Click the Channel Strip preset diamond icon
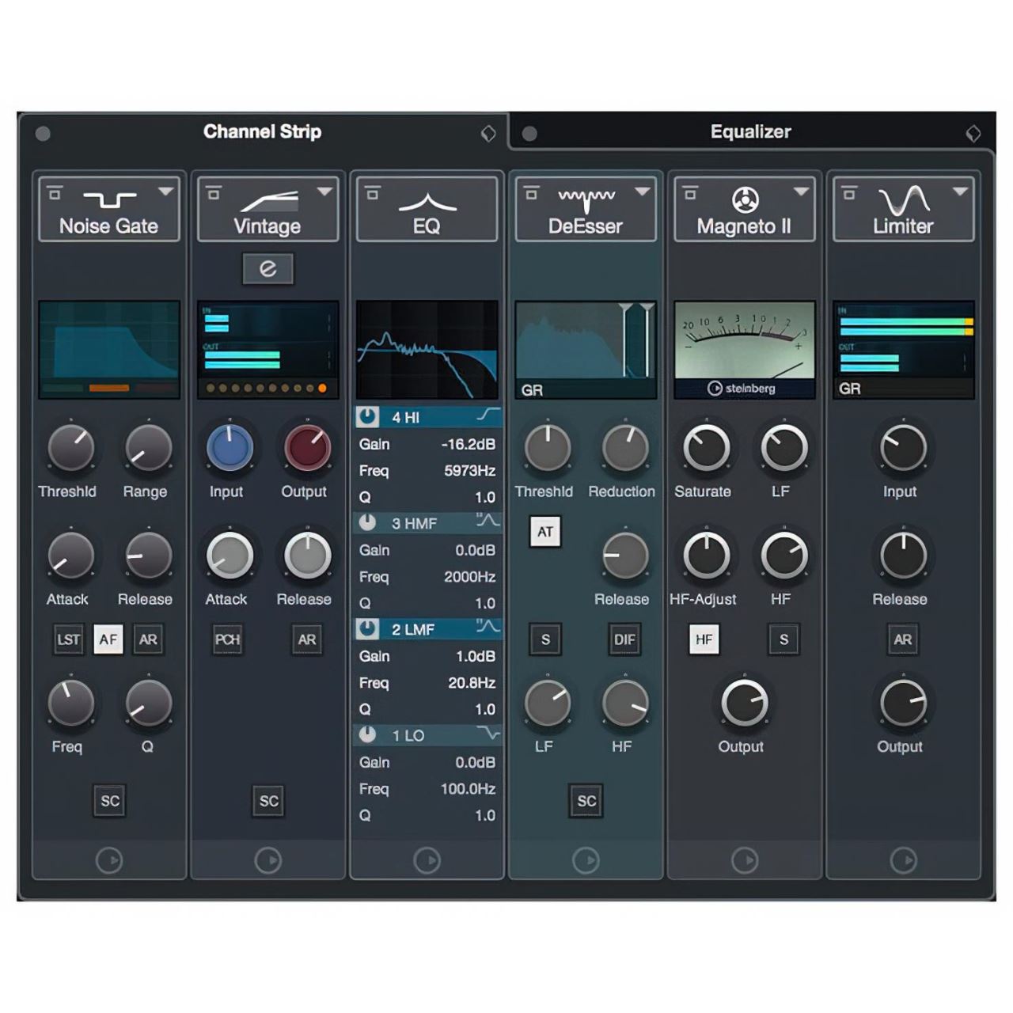Image resolution: width=1013 pixels, height=1013 pixels. (x=488, y=134)
